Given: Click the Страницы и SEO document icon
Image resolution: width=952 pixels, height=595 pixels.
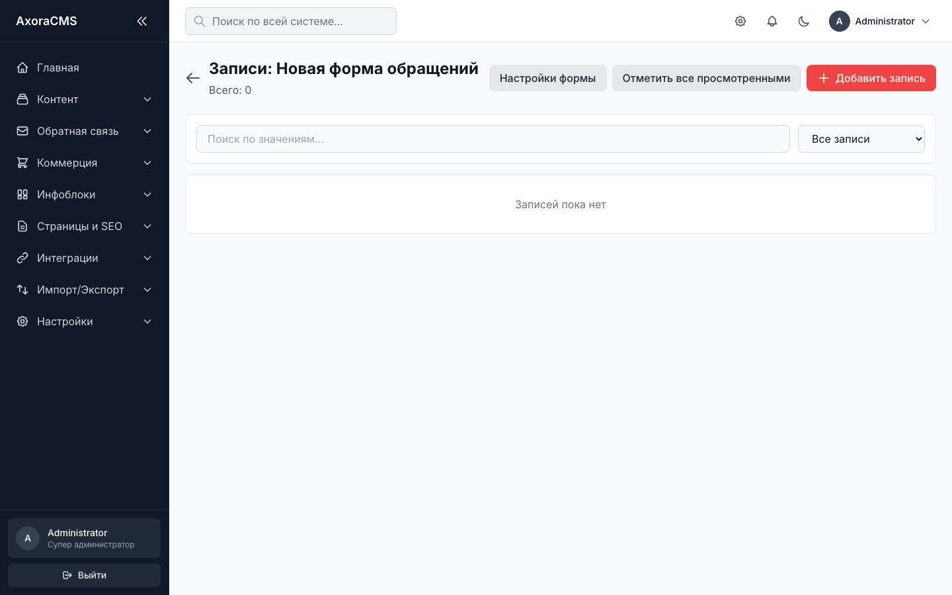Looking at the screenshot, I should coord(22,226).
